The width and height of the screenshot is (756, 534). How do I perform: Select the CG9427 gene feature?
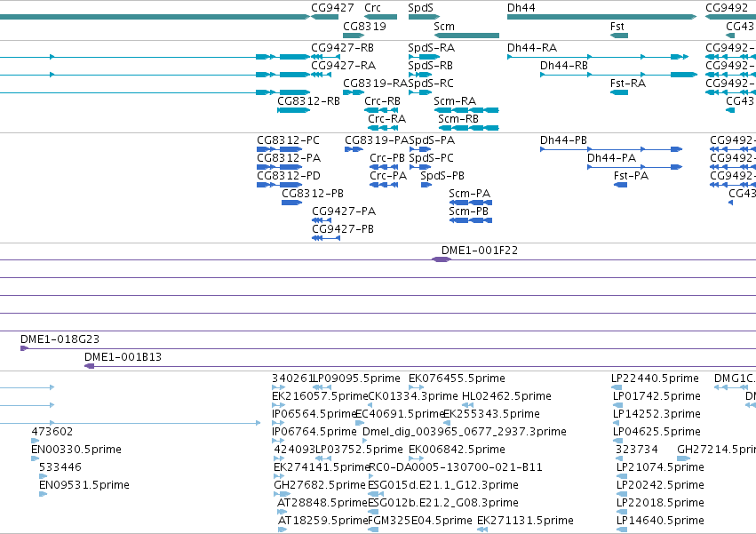325,17
